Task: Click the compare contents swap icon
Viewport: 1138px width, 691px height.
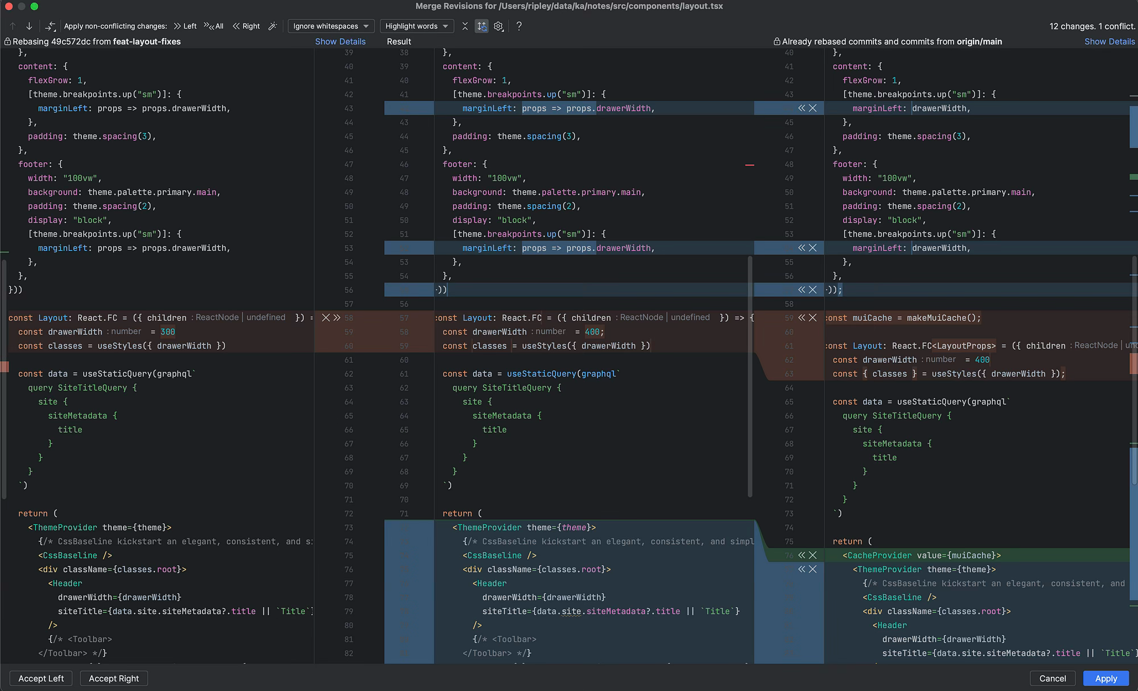Action: coord(51,26)
